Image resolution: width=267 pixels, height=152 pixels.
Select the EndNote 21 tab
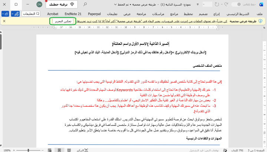(x=73, y=14)
